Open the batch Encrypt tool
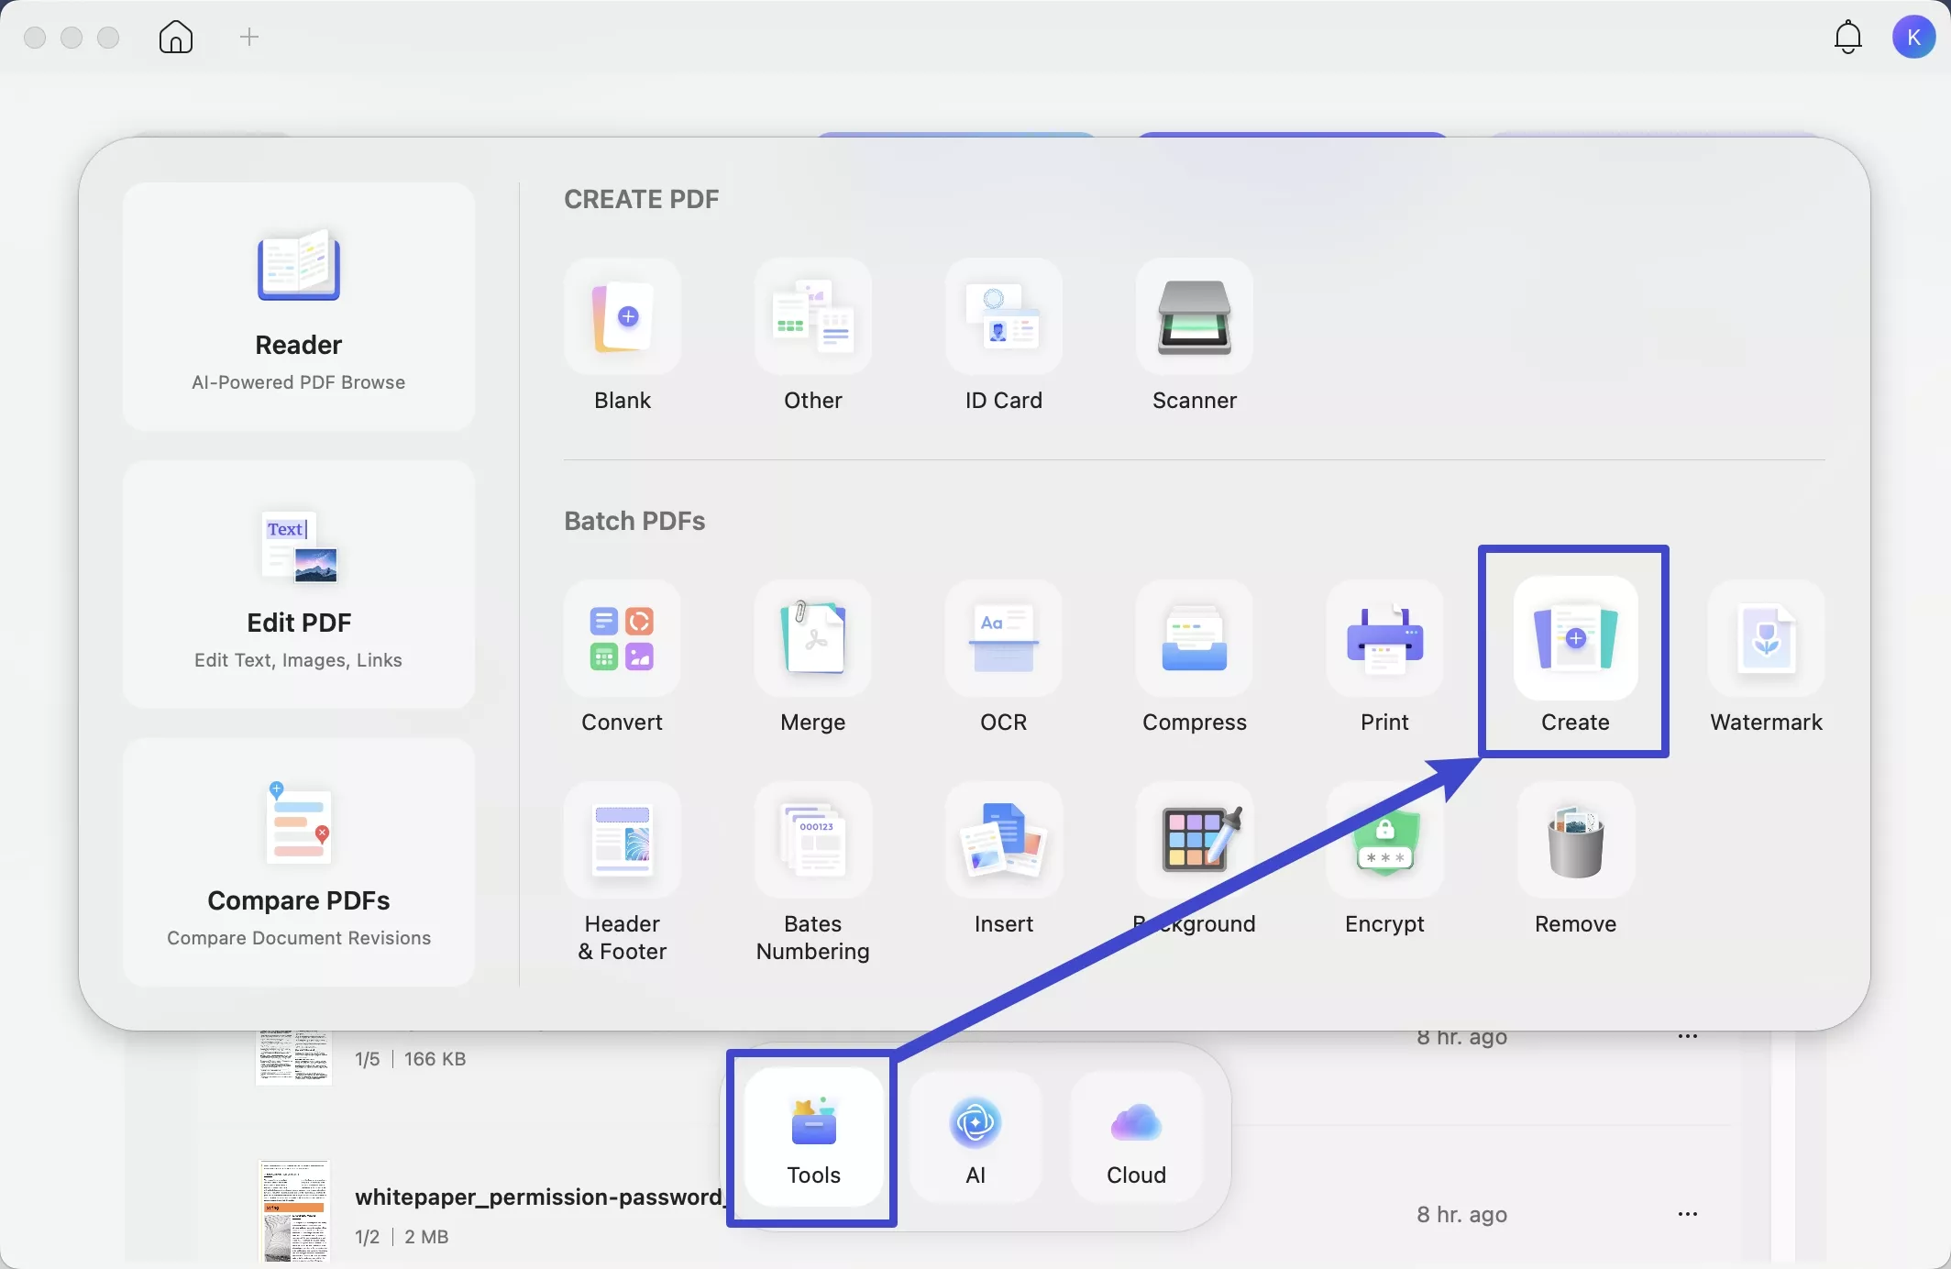Viewport: 1951px width, 1269px height. [1384, 841]
